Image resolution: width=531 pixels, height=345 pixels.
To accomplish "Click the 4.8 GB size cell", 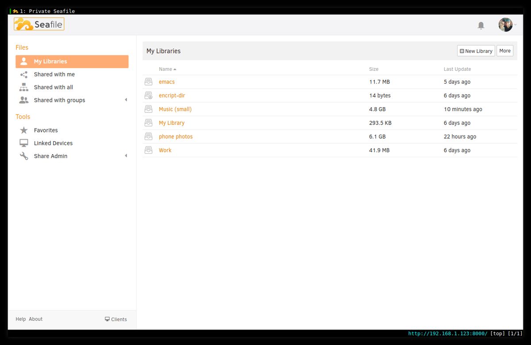I will 377,109.
